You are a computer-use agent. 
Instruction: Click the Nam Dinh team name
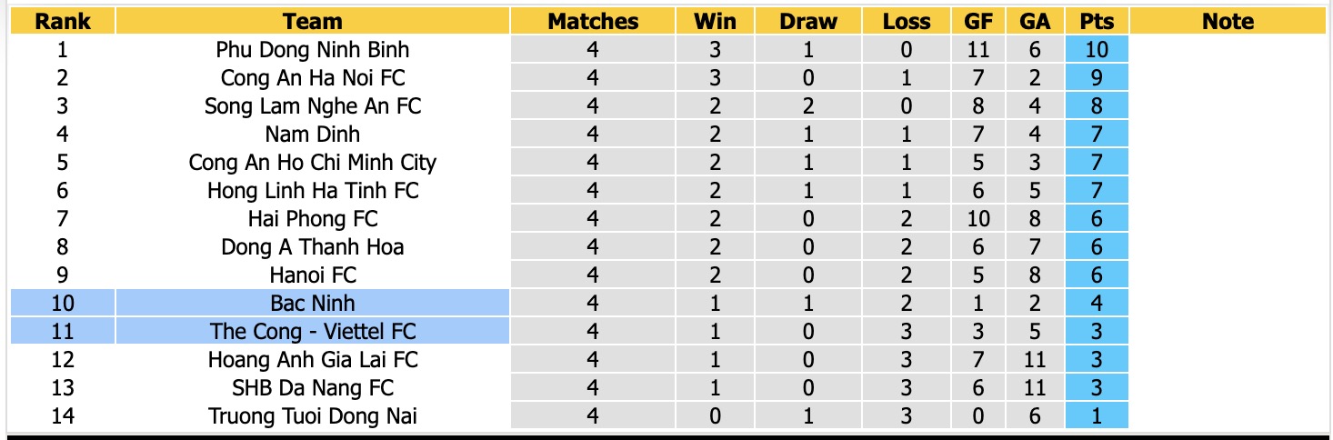point(313,135)
